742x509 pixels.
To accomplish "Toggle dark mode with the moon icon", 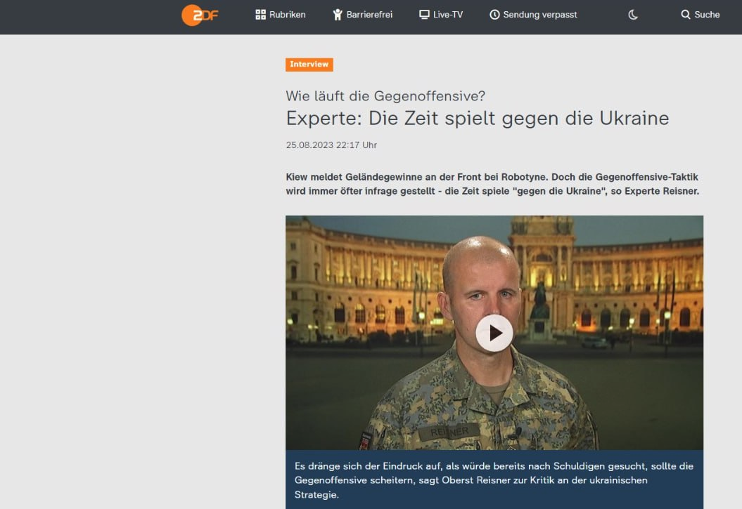I will point(633,15).
